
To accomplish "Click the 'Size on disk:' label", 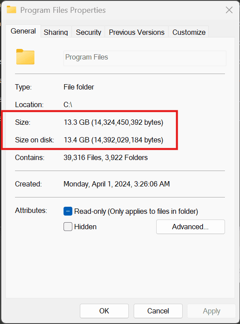I will 34,140.
